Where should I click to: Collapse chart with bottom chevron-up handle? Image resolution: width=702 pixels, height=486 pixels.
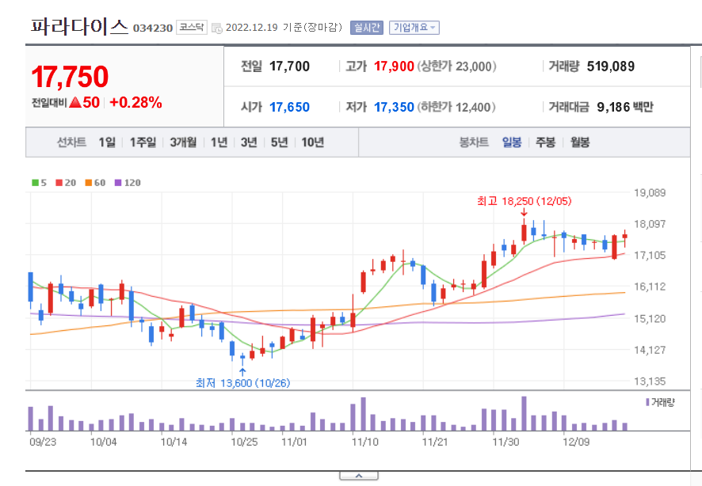[359, 476]
